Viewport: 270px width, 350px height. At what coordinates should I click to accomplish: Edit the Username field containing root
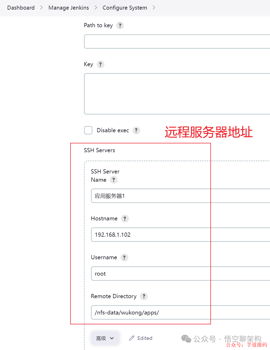(x=181, y=274)
